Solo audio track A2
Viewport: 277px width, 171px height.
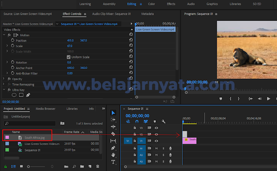tap(163, 155)
